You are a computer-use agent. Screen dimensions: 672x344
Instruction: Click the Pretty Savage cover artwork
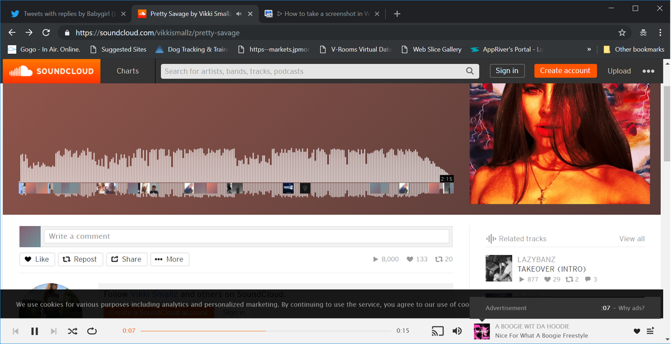[x=560, y=144]
